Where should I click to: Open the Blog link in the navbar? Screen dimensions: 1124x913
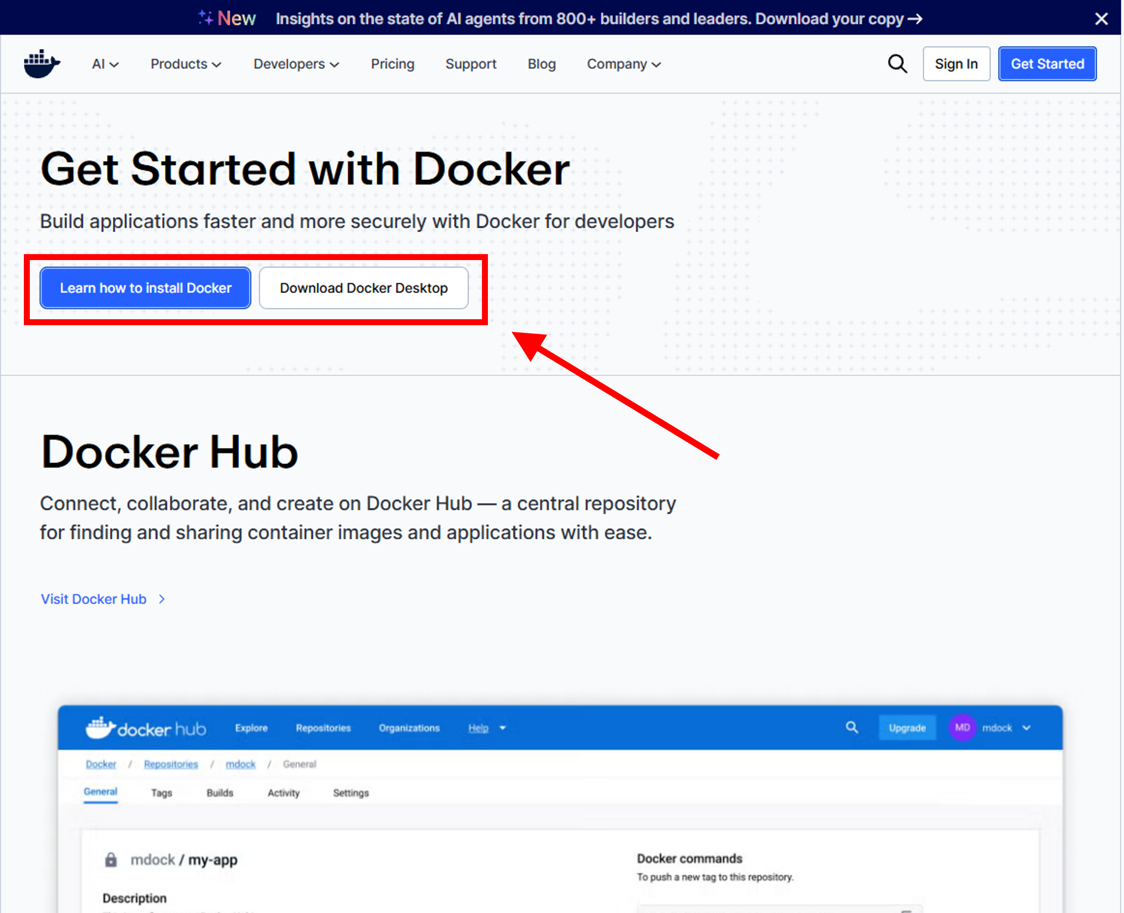pos(541,64)
